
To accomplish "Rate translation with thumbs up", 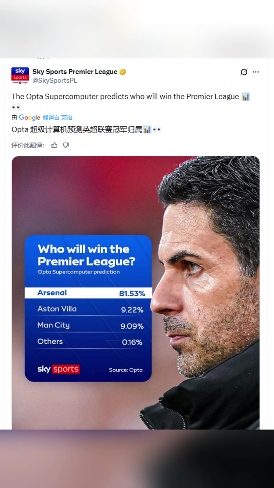I will coord(54,145).
